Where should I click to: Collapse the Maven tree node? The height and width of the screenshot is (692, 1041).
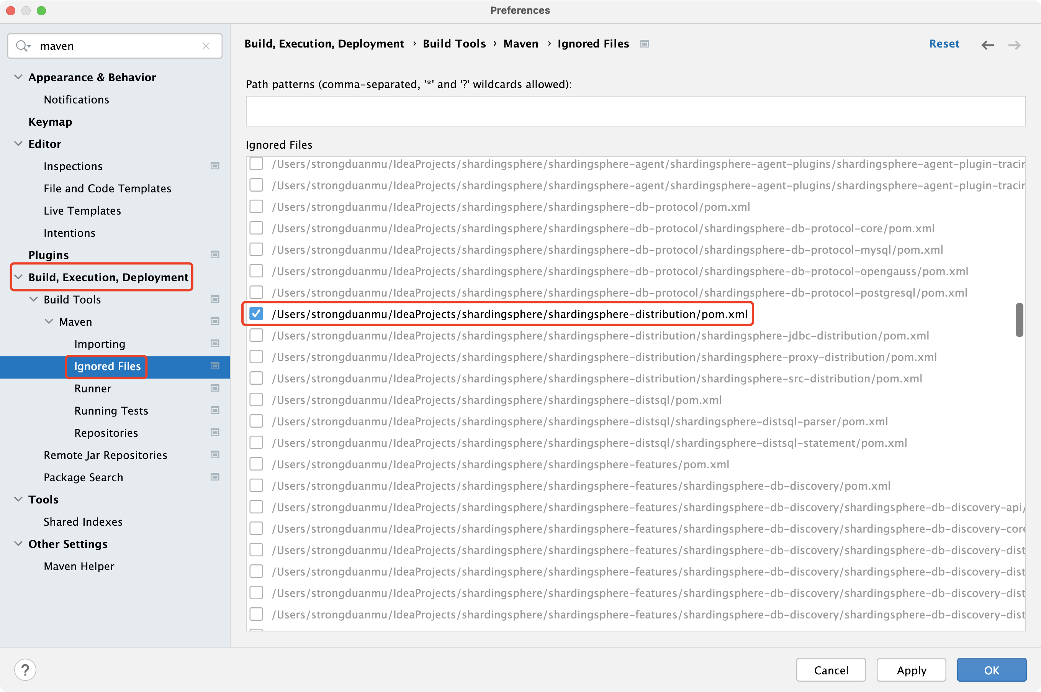tap(49, 321)
